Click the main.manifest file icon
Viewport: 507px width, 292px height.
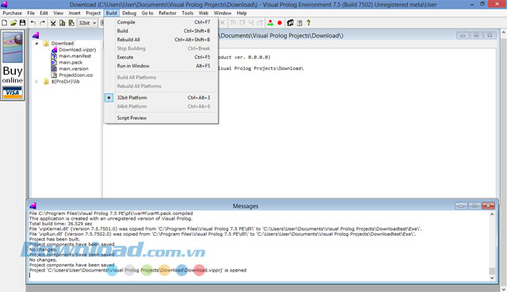point(54,56)
